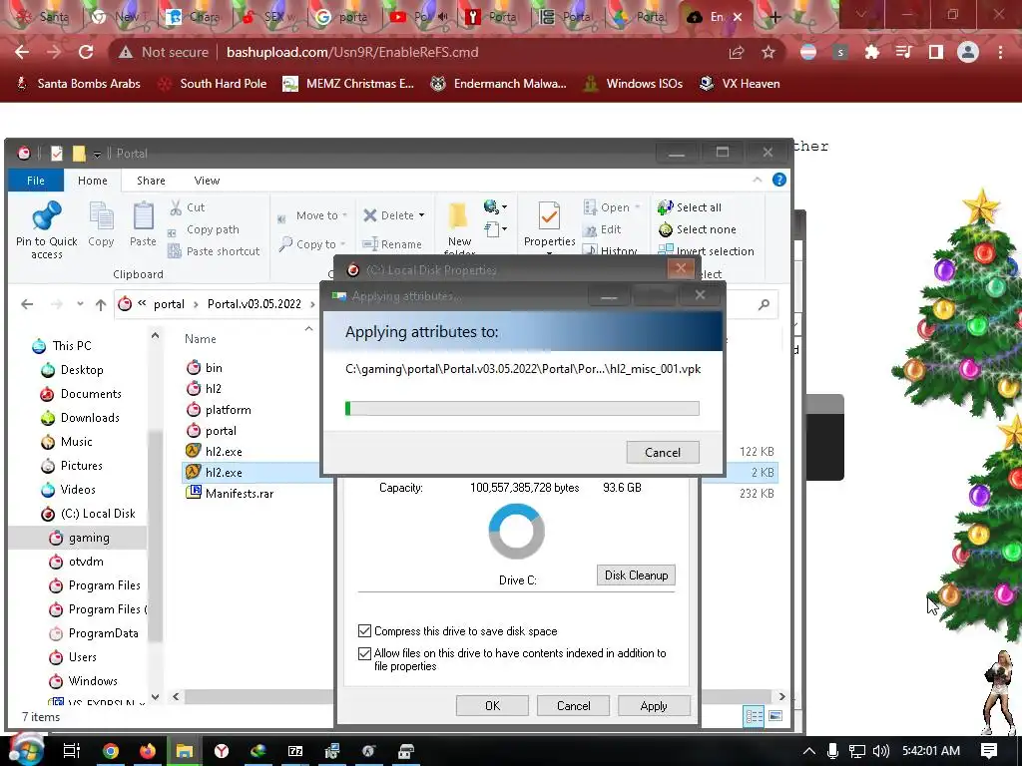Click Select all in ribbon

pyautogui.click(x=690, y=207)
